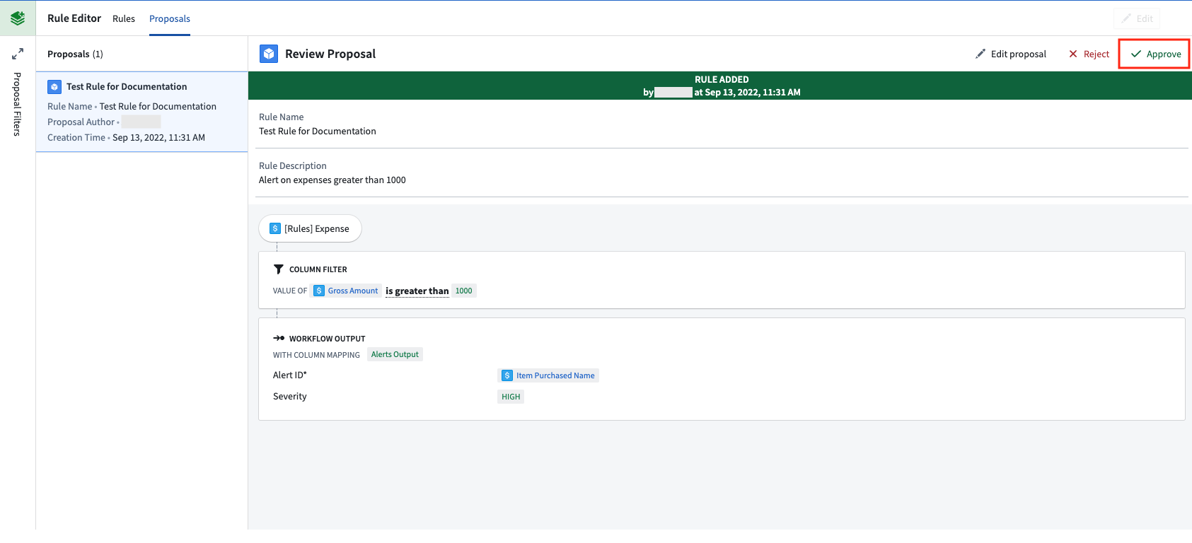The width and height of the screenshot is (1192, 543).
Task: Switch to the Rules tab
Action: click(124, 18)
